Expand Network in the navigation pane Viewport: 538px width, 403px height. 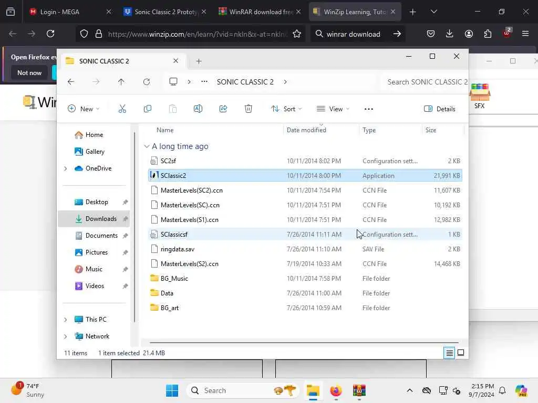(66, 336)
